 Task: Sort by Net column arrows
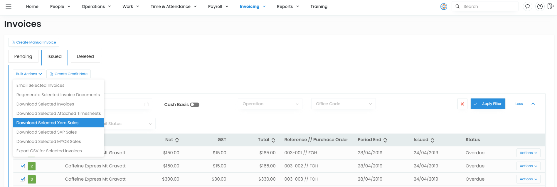click(177, 140)
